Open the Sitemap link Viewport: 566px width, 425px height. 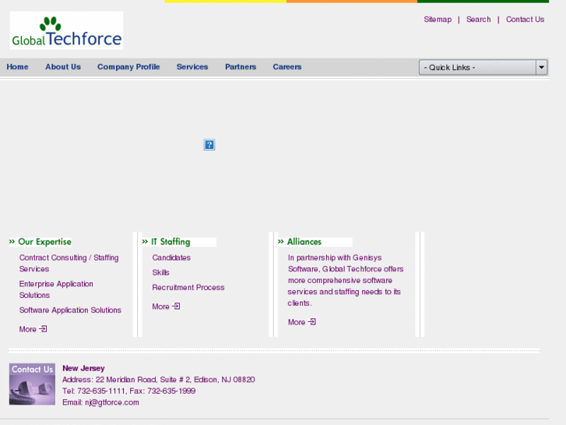click(x=438, y=19)
